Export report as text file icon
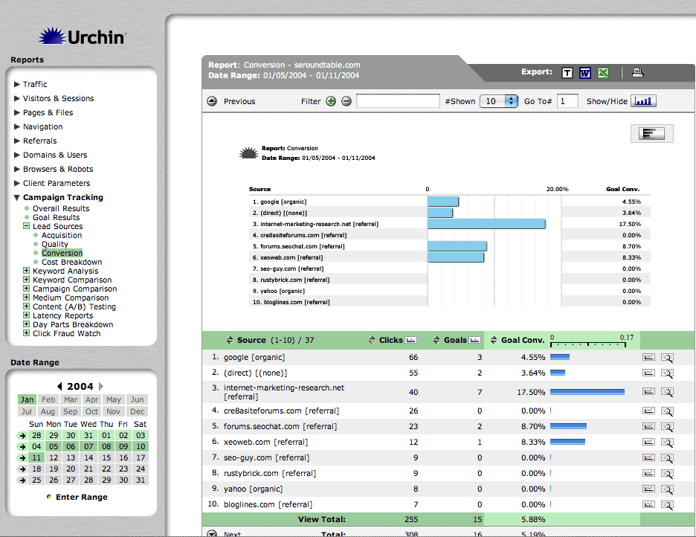Image resolution: width=696 pixels, height=537 pixels. 567,73
